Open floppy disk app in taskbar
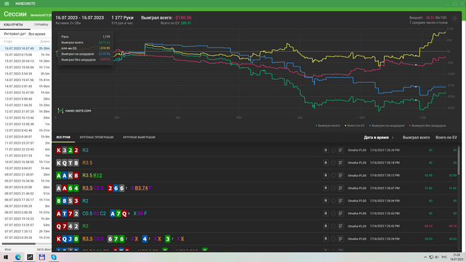Image resolution: width=466 pixels, height=262 pixels. click(x=41, y=257)
